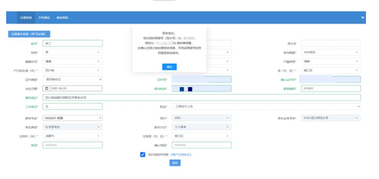Open the 健康状况 dropdown
This screenshot has height=179, width=379.
(73, 61)
